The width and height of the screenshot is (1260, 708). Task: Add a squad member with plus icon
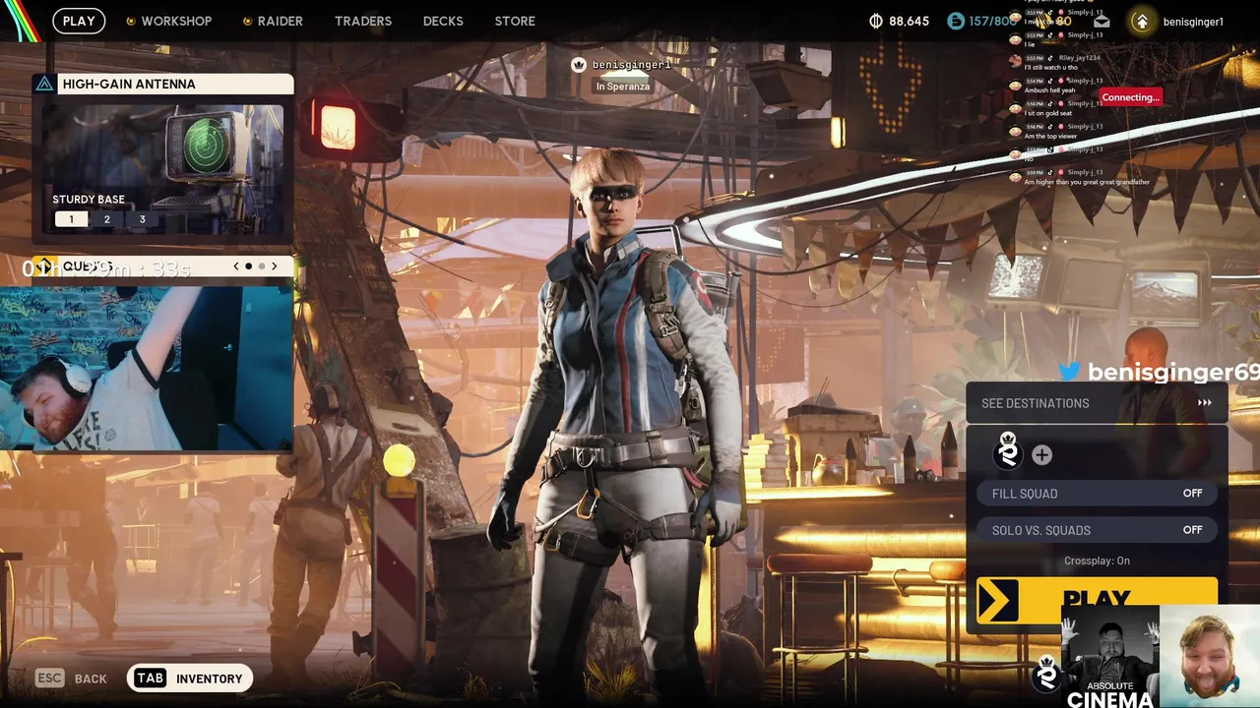1041,454
